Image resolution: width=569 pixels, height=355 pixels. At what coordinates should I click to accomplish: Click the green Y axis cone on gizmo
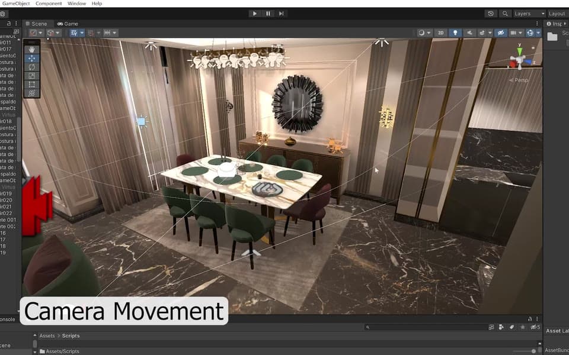pos(520,51)
